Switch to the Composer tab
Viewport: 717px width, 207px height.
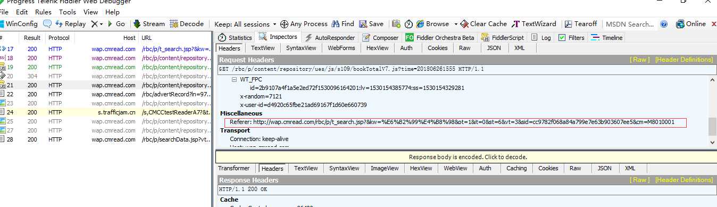pos(381,38)
